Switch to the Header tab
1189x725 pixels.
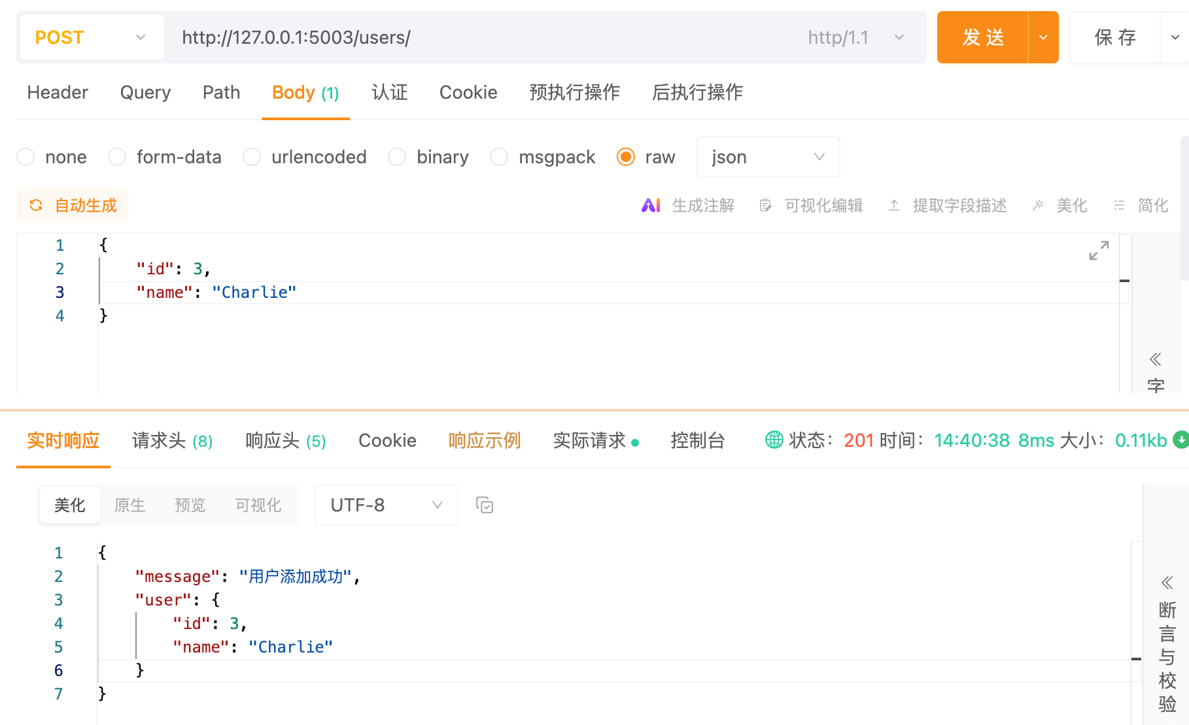(58, 93)
